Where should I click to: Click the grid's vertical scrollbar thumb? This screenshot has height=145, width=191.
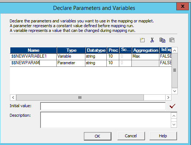175,70
